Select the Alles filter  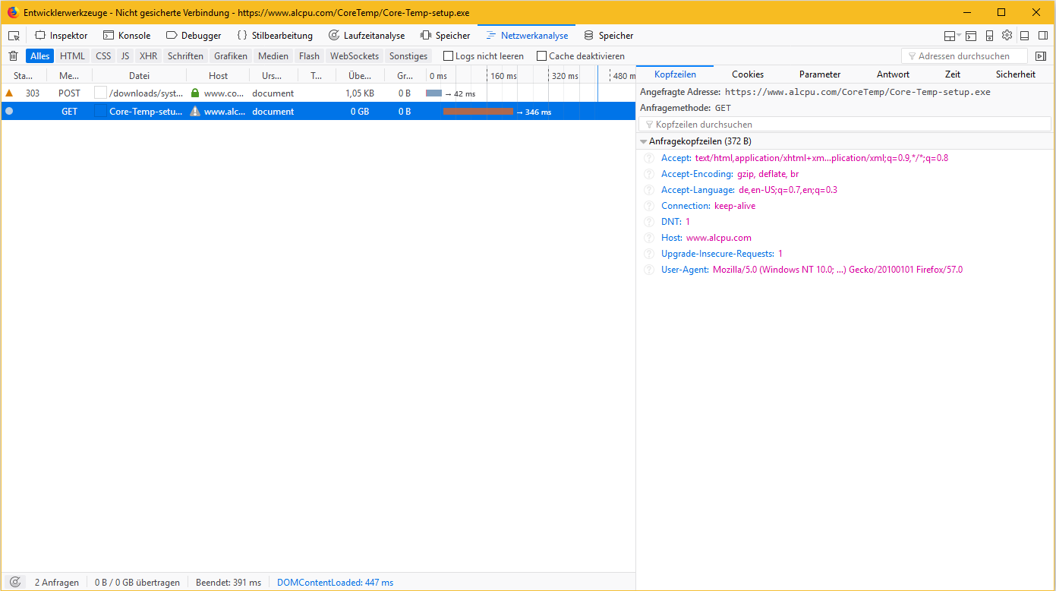[40, 56]
